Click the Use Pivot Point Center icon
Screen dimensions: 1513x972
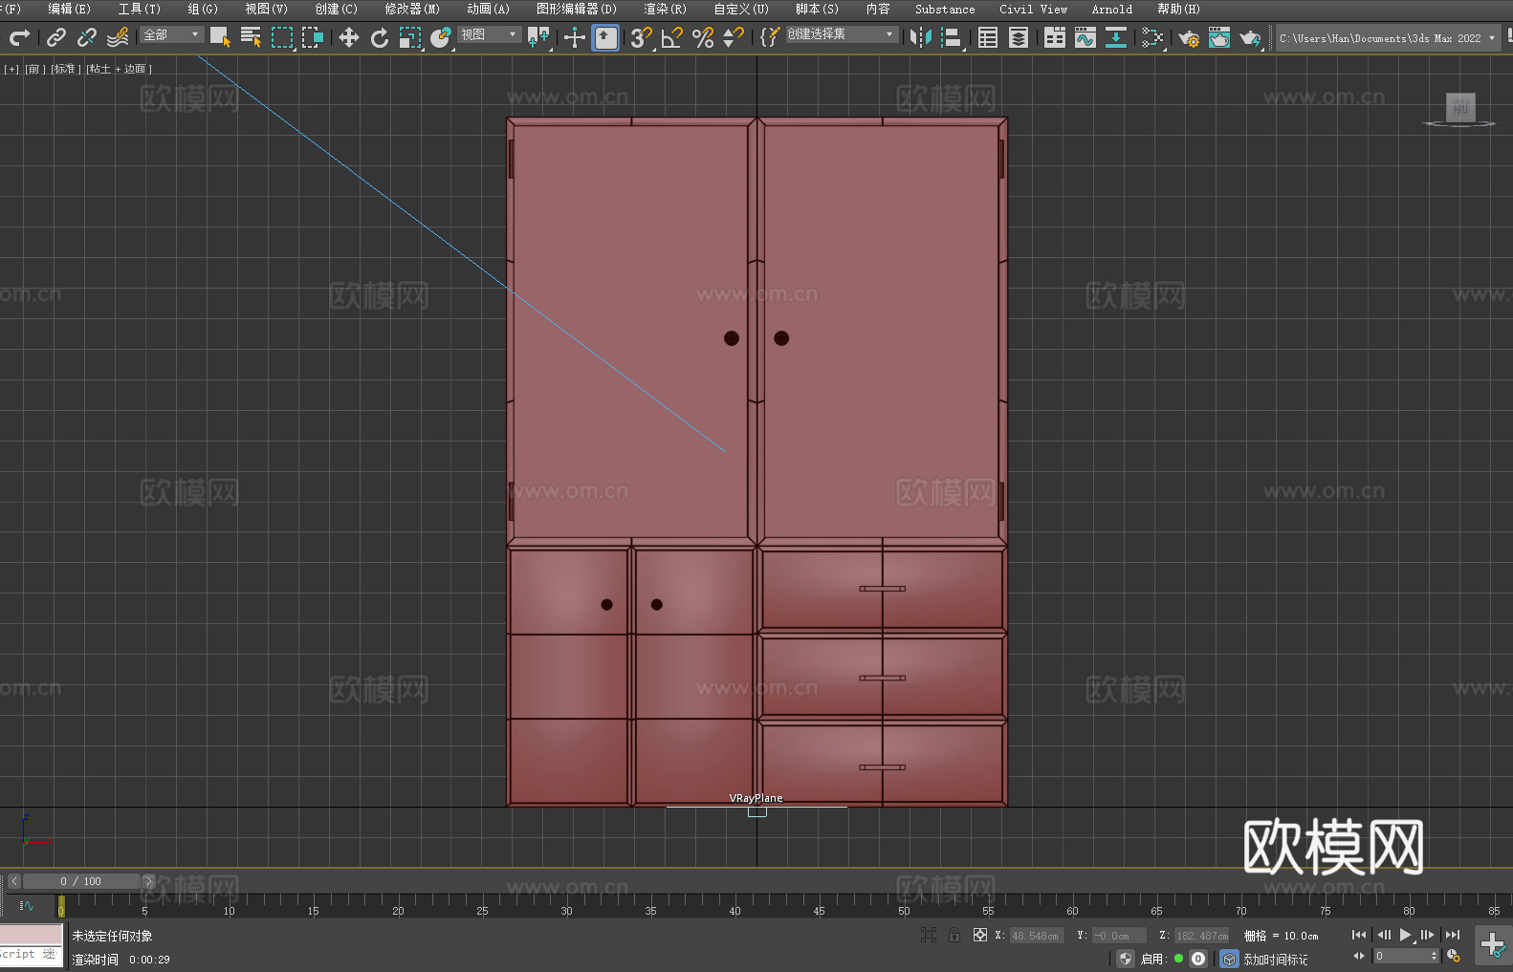point(538,37)
